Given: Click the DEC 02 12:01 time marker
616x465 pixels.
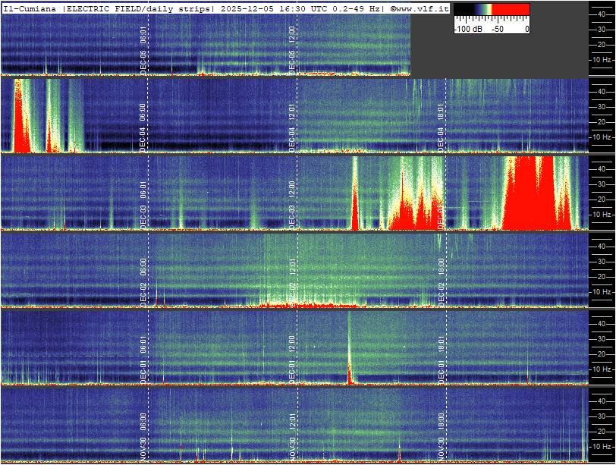Looking at the screenshot, I should (x=293, y=282).
